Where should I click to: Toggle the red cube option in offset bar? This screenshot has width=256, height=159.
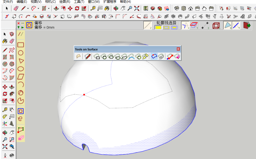click(216, 26)
